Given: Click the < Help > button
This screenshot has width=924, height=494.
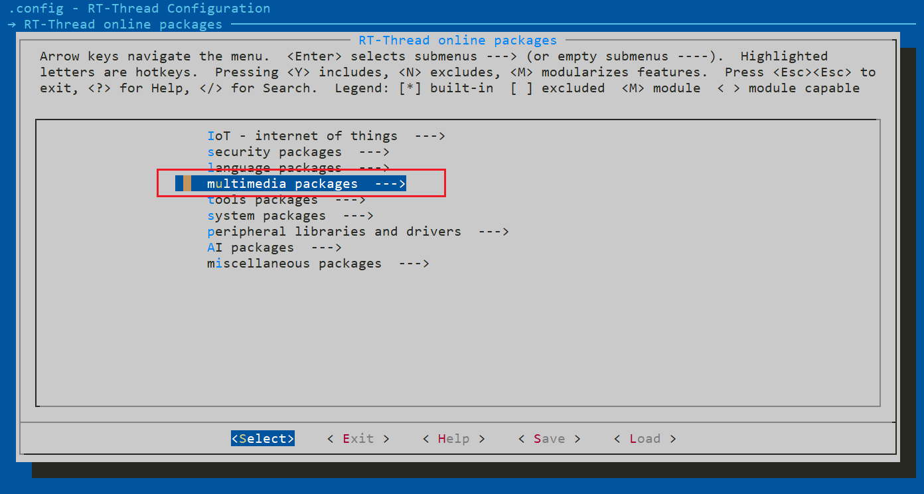Looking at the screenshot, I should click(x=454, y=439).
